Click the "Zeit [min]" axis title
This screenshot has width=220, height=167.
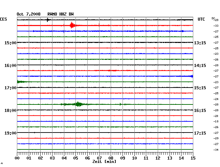pos(104,162)
